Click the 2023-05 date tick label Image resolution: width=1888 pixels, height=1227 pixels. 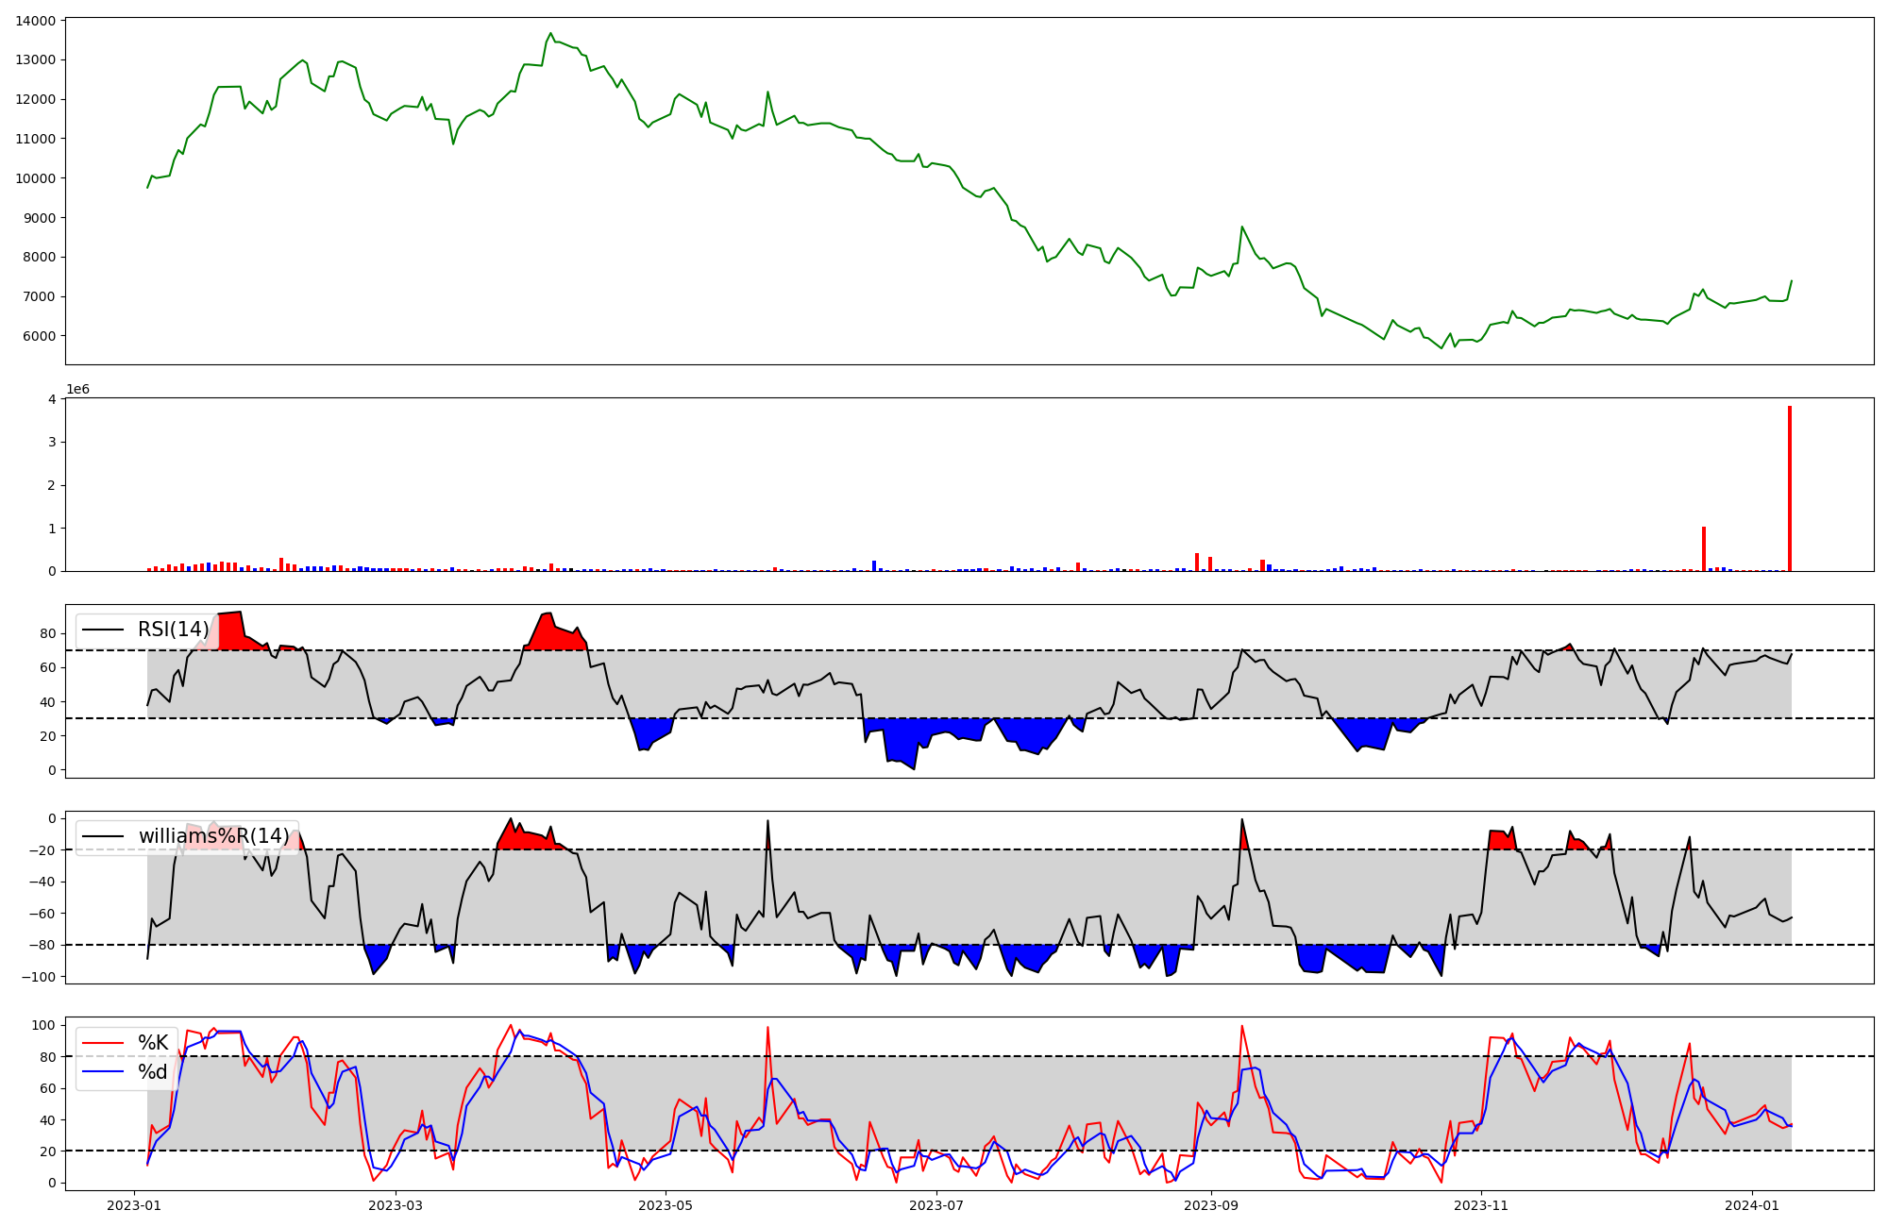666,1205
